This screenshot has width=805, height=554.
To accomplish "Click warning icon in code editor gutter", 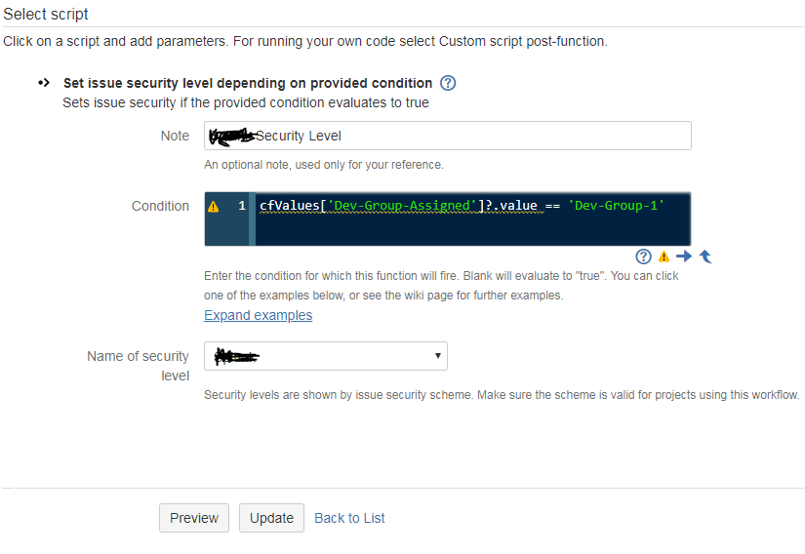I will 213,206.
